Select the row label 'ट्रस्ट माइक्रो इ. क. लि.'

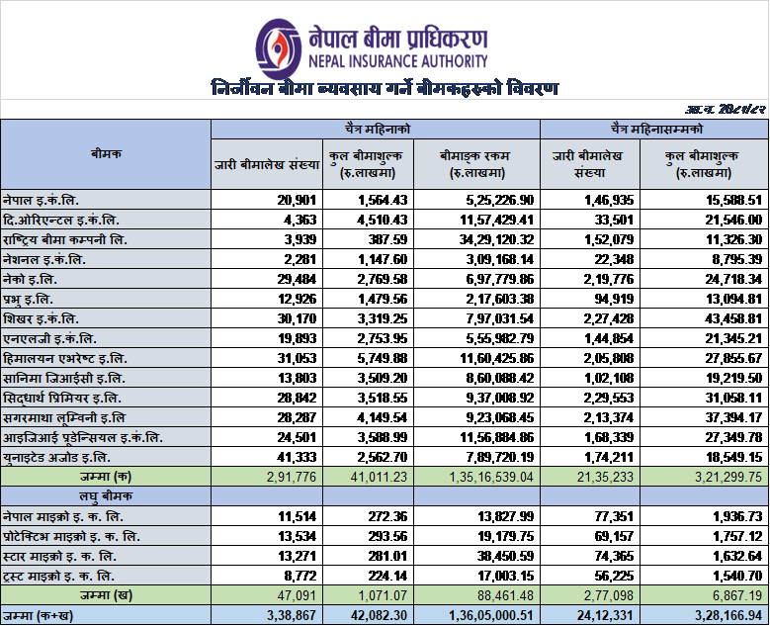coord(58,576)
